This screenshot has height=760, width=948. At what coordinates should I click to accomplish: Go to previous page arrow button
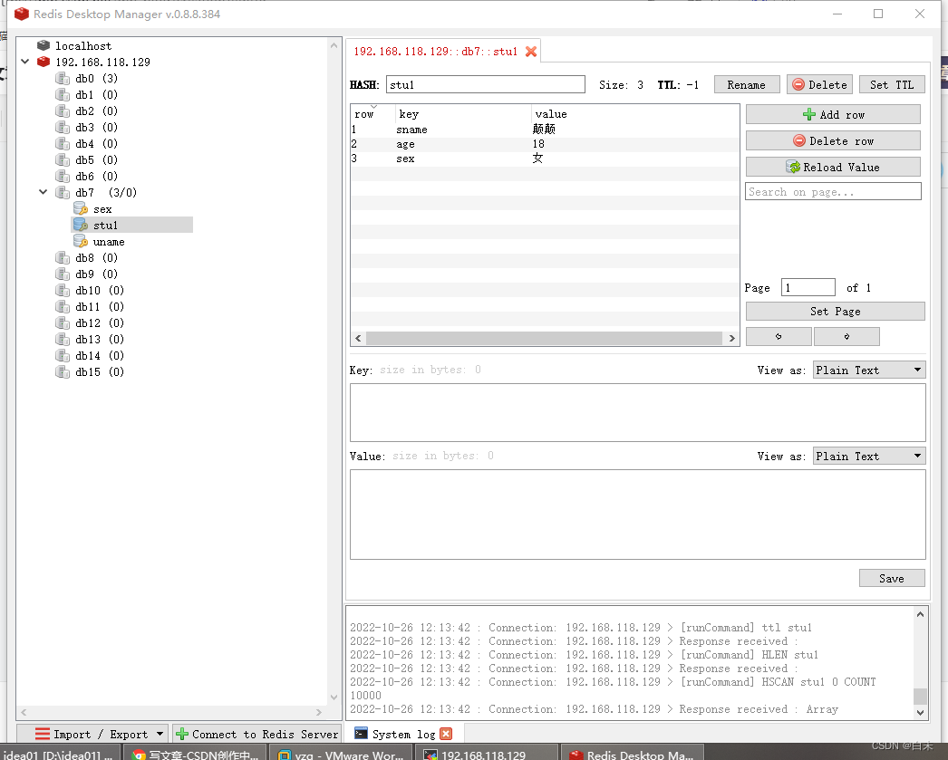click(779, 336)
